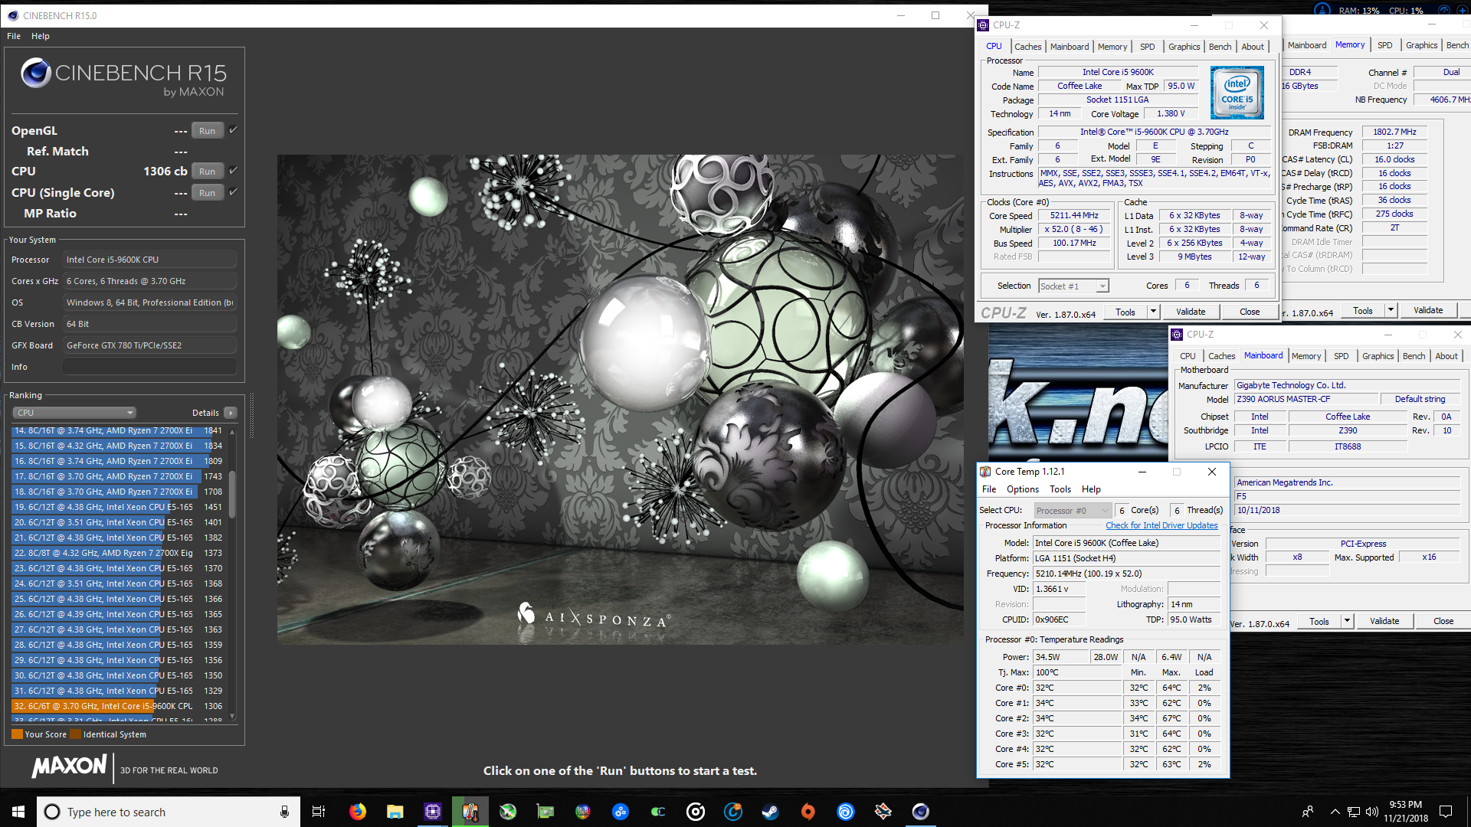Toggle the CPU (Single Core) test checkbox

[234, 191]
